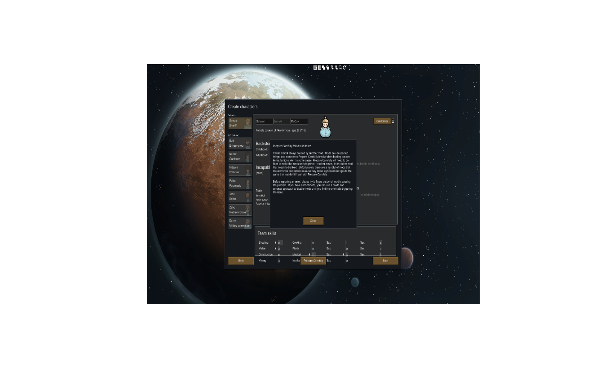The height and width of the screenshot is (380, 614).
Task: Click the circular arrow dev icon
Action: tap(345, 67)
